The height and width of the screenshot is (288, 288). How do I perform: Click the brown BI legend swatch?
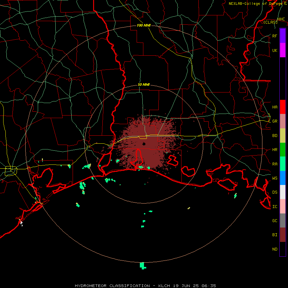pyautogui.click(x=283, y=235)
